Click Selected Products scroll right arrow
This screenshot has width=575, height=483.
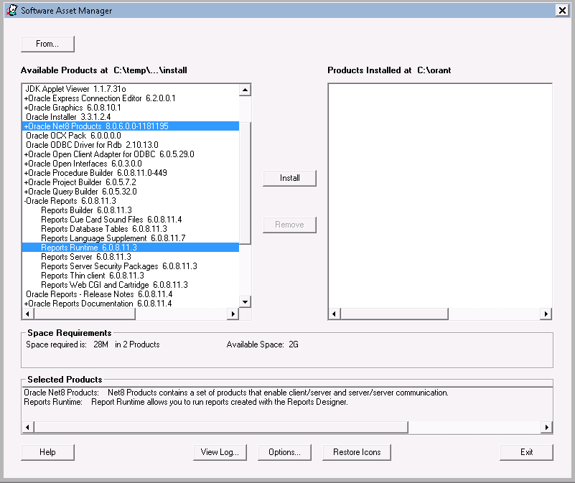pyautogui.click(x=547, y=427)
